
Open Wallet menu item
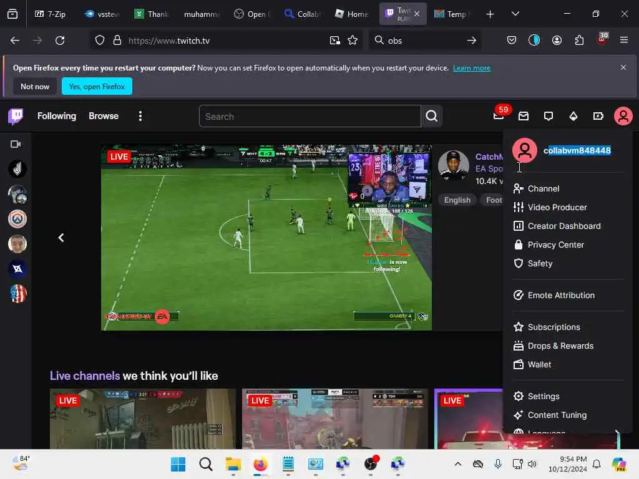532,364
